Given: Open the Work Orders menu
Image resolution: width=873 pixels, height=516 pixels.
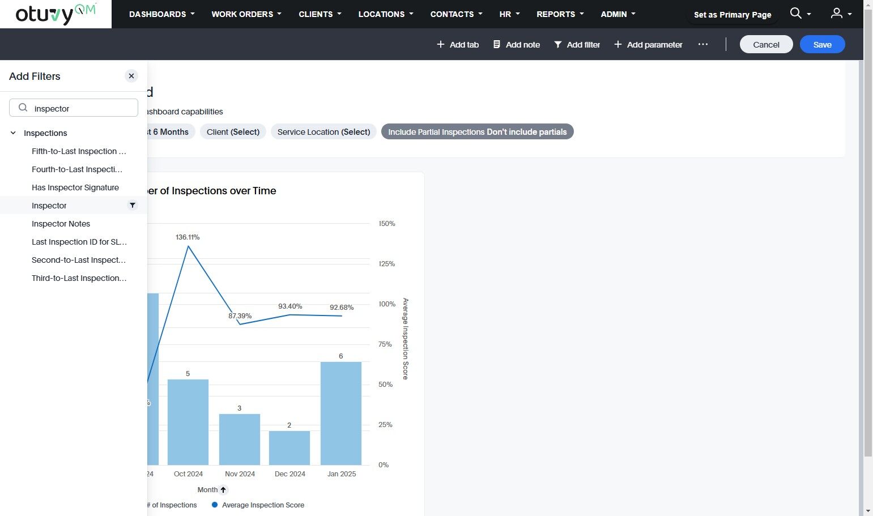Looking at the screenshot, I should [246, 14].
